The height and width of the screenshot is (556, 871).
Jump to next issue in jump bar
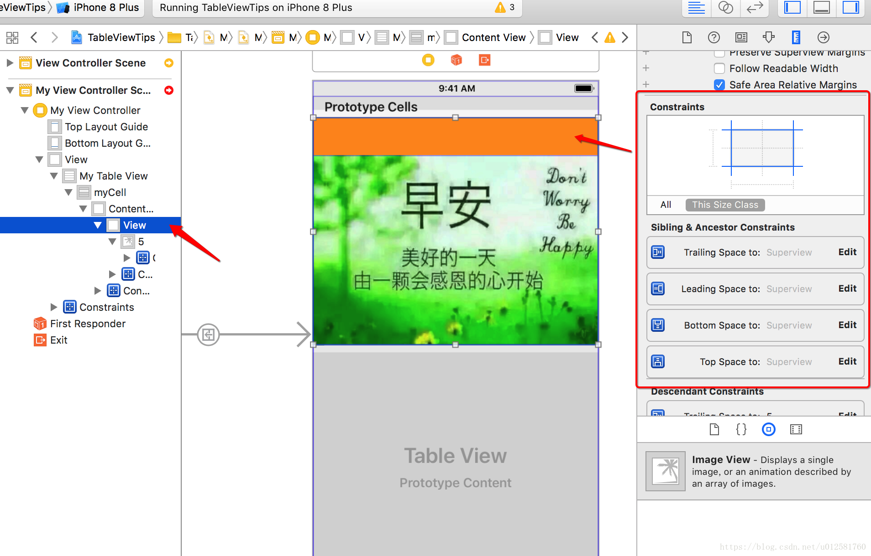[625, 37]
